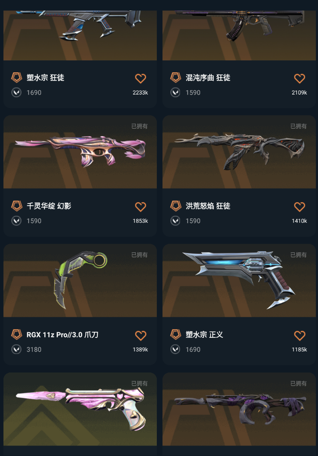Click tier badge icon beside 混沌序曲 狂徒
318x456 pixels.
point(176,77)
